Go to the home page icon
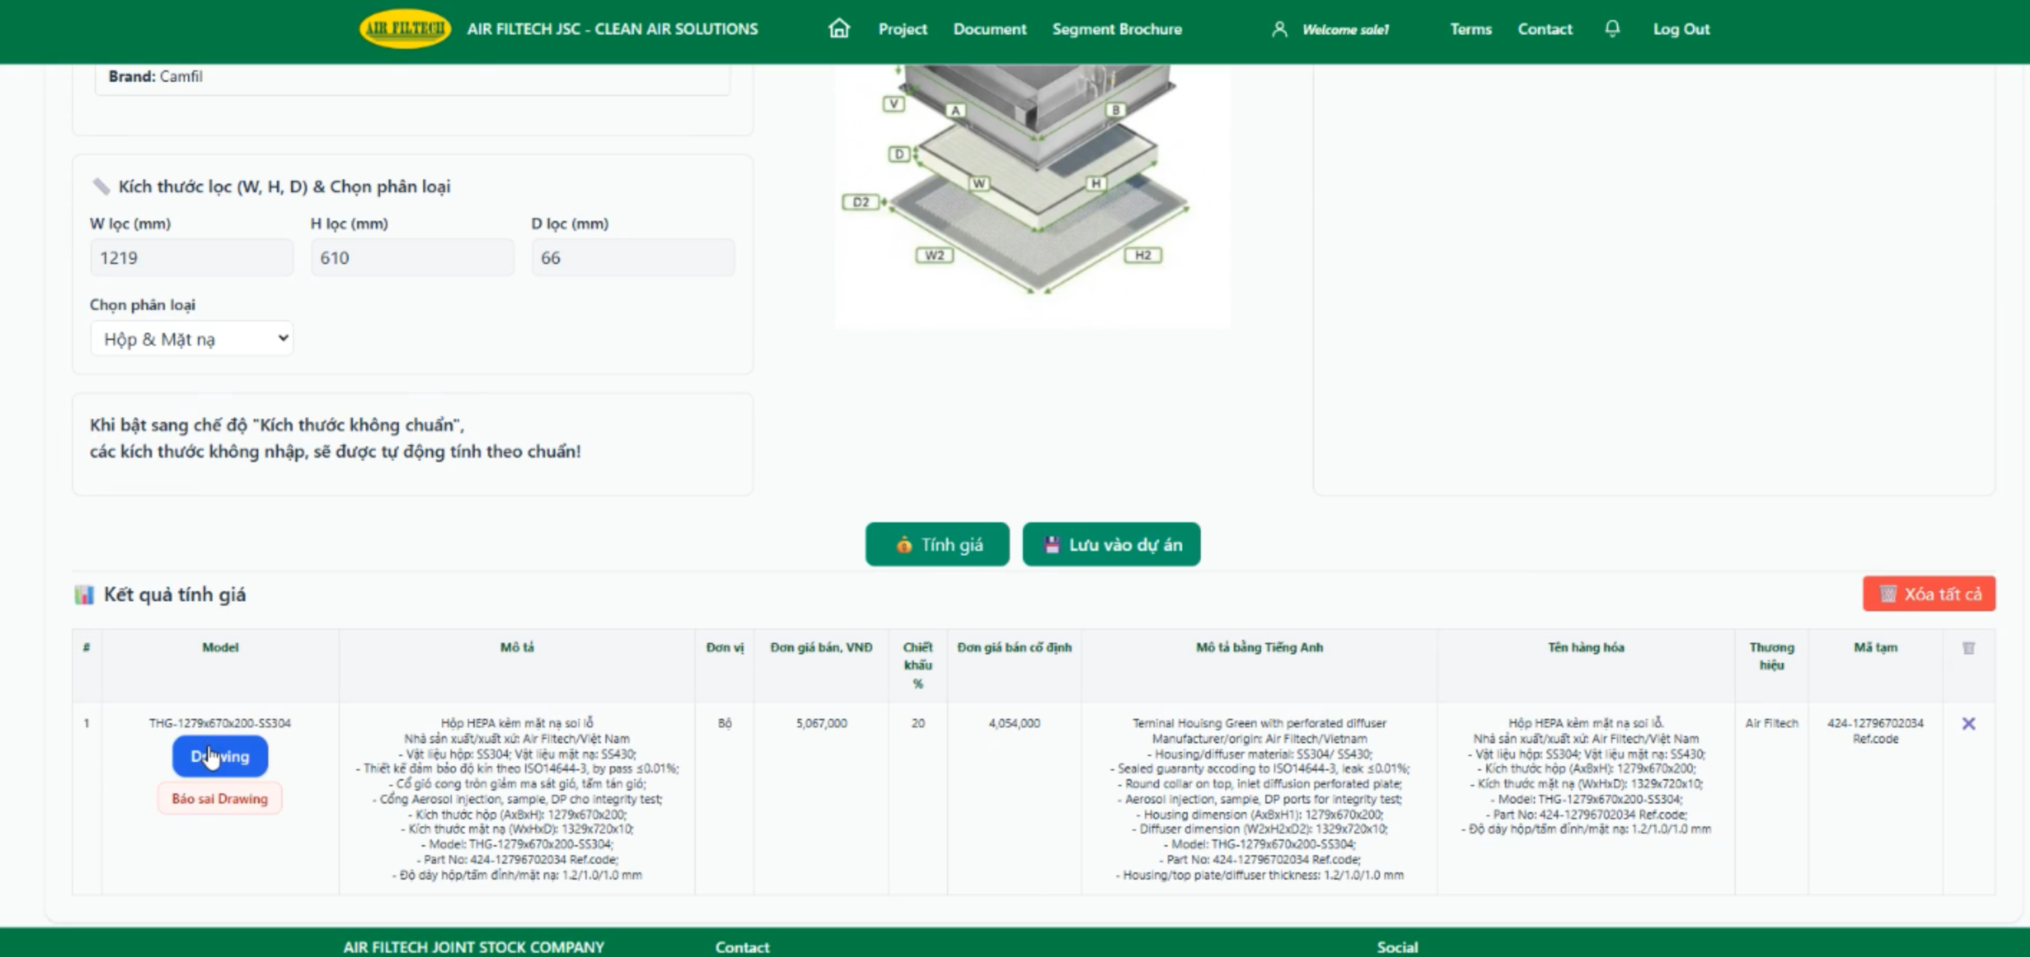The image size is (2030, 957). 839,29
